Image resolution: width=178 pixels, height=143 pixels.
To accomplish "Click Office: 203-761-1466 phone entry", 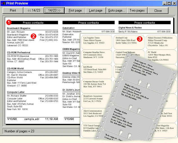I will [x=48, y=59].
